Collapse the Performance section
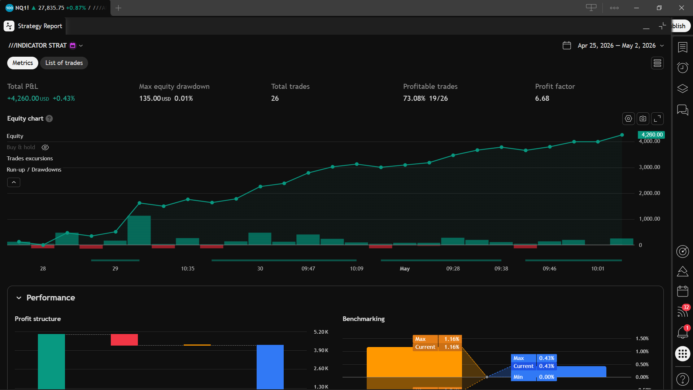This screenshot has height=390, width=693. [x=19, y=298]
